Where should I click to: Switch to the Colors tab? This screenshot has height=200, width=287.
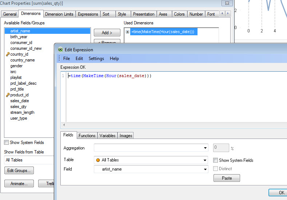point(179,14)
